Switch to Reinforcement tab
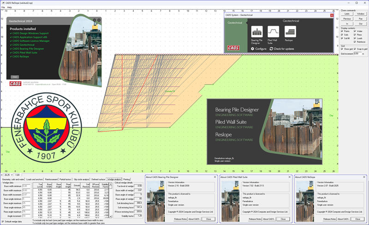Viewport: 369px width, 225px height. [51, 179]
